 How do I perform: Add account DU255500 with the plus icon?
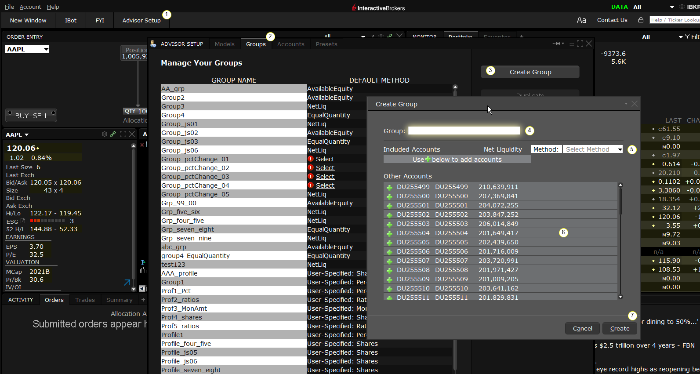tap(389, 196)
